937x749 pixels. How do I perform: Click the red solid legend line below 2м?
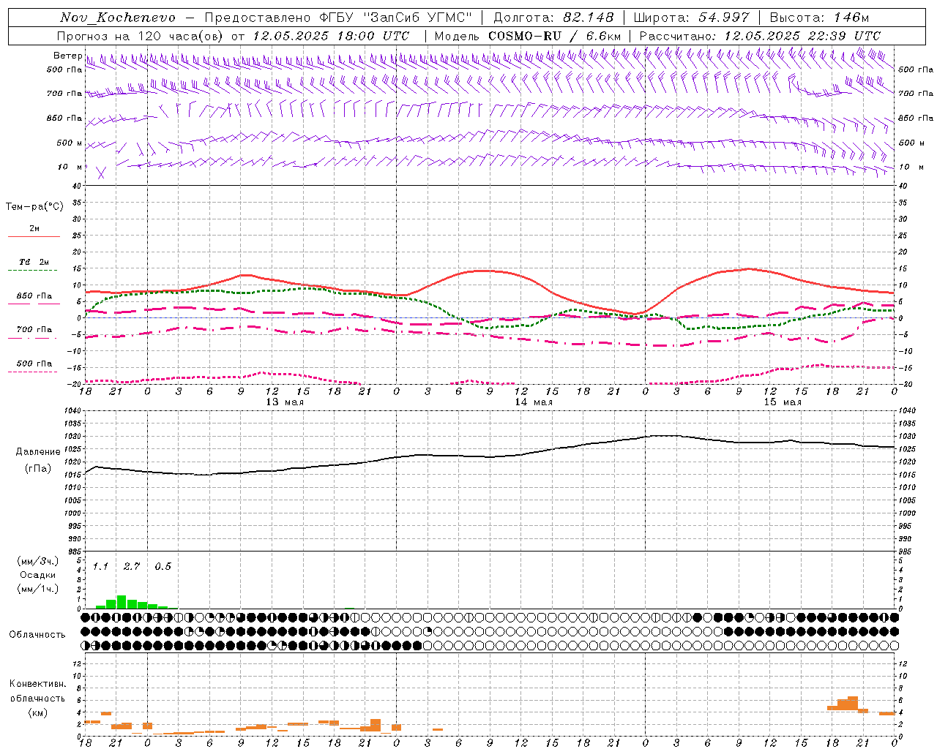[x=34, y=236]
